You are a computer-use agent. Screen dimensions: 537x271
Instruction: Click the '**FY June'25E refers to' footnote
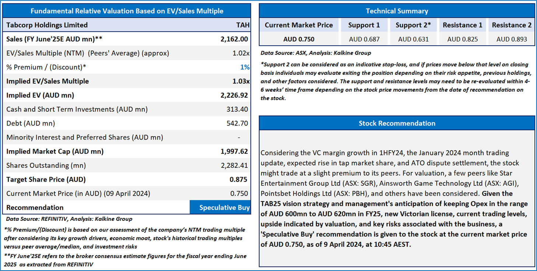(x=125, y=260)
